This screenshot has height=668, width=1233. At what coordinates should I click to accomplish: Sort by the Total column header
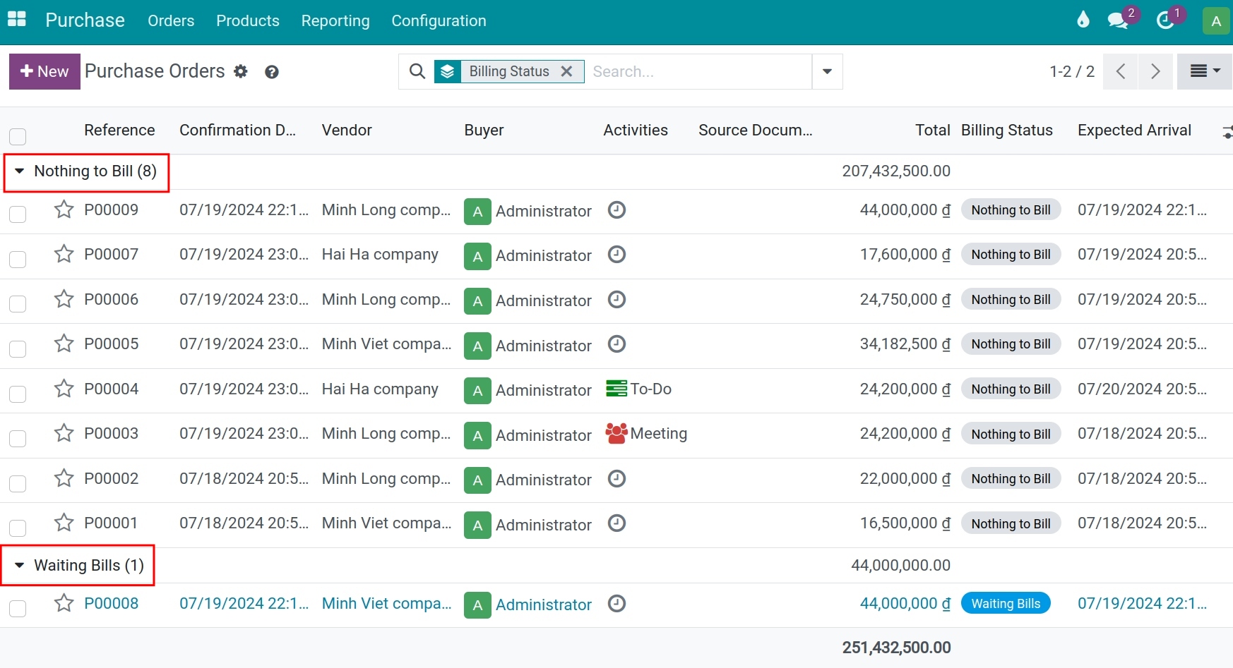(932, 130)
